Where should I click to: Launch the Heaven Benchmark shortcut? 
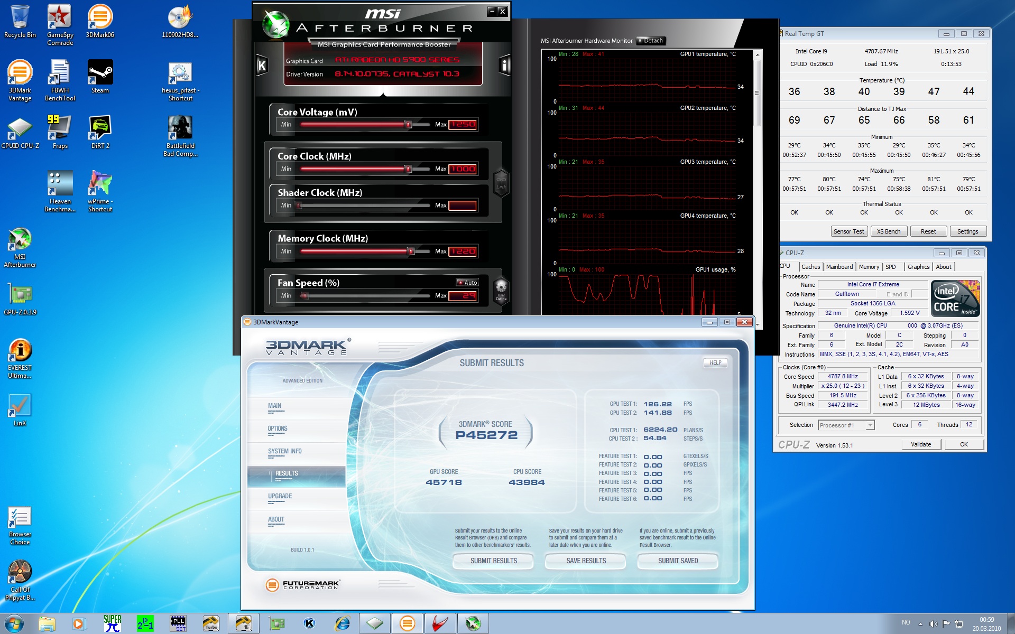(60, 191)
